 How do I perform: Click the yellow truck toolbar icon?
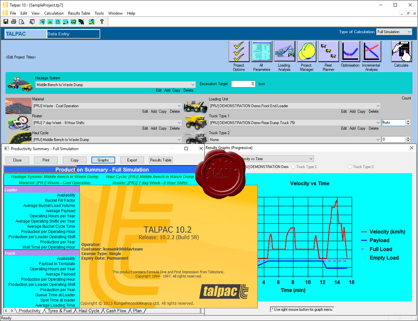(x=73, y=21)
